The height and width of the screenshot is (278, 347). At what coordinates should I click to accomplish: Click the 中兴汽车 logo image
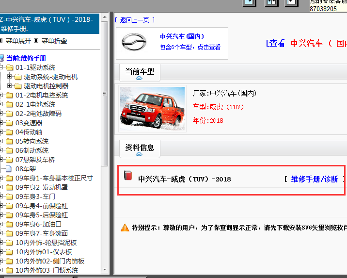[134, 42]
